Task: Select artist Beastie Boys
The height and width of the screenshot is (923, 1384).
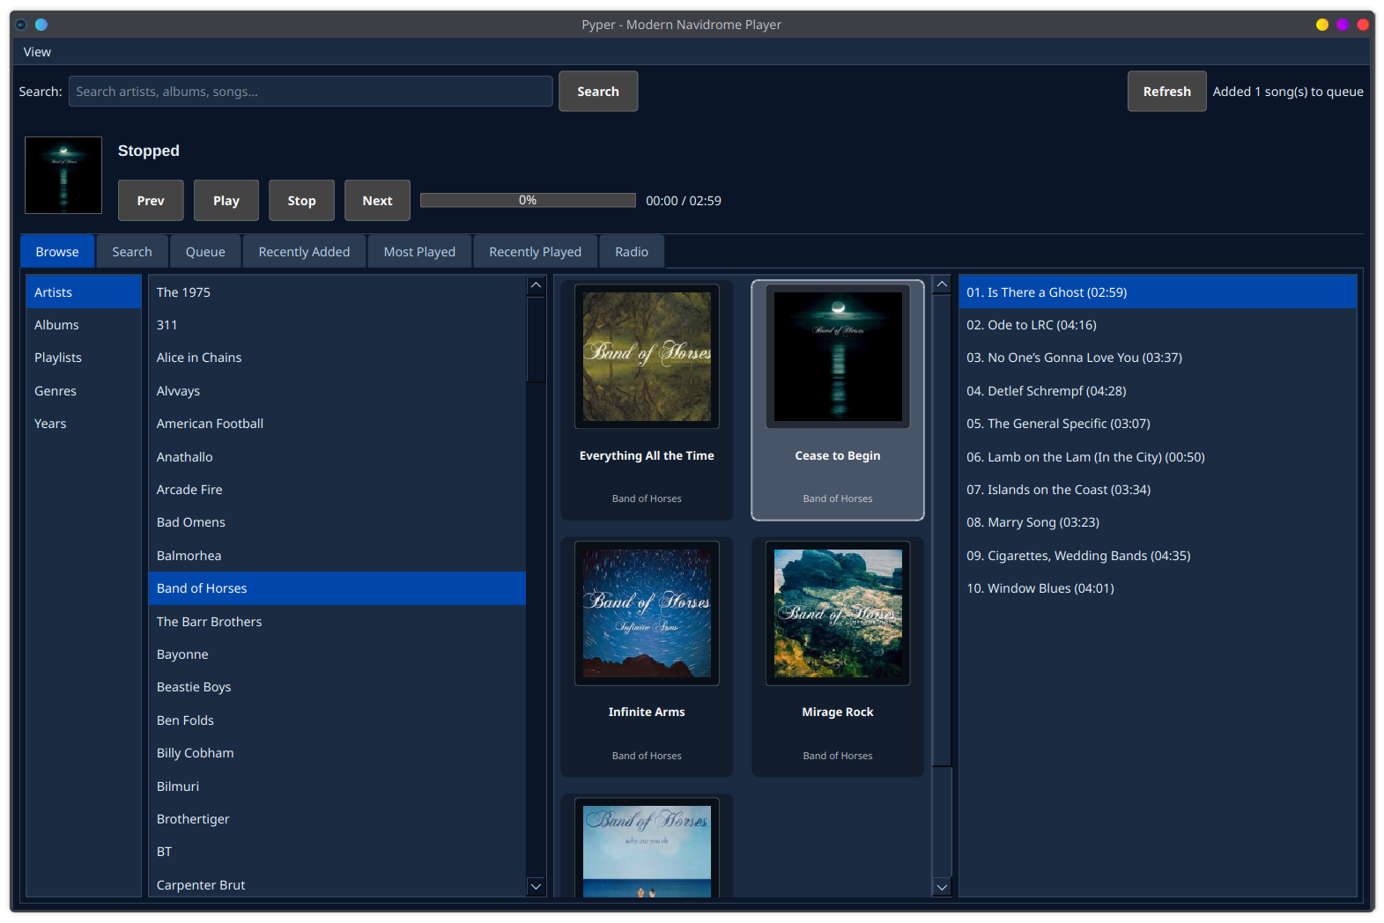Action: pyautogui.click(x=337, y=687)
